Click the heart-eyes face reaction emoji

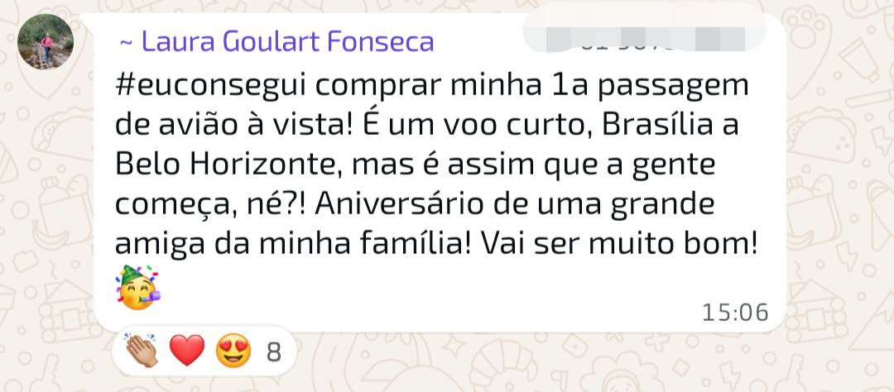point(233,351)
